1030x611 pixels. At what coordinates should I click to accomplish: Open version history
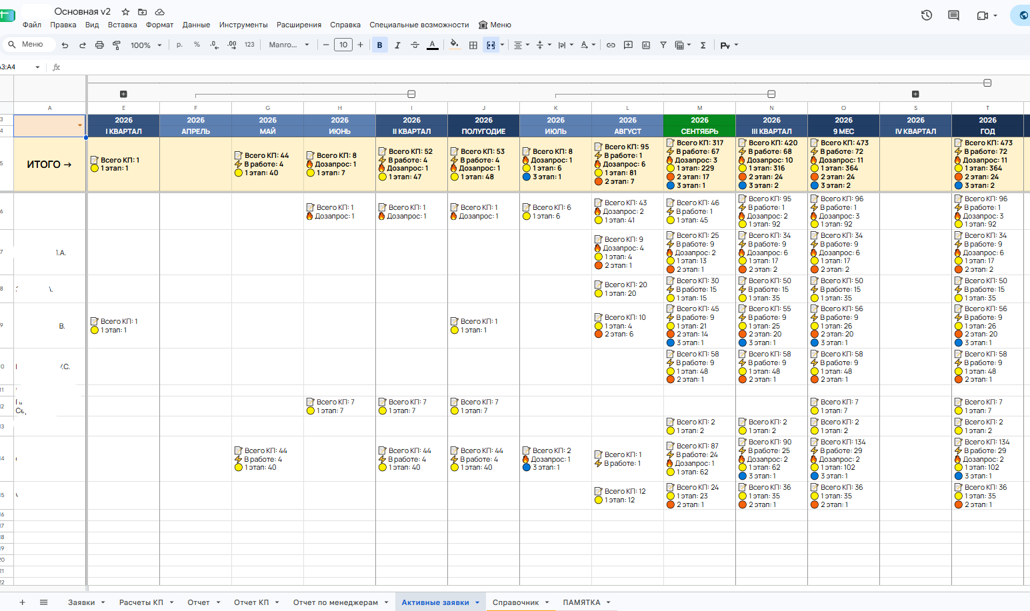pyautogui.click(x=927, y=15)
